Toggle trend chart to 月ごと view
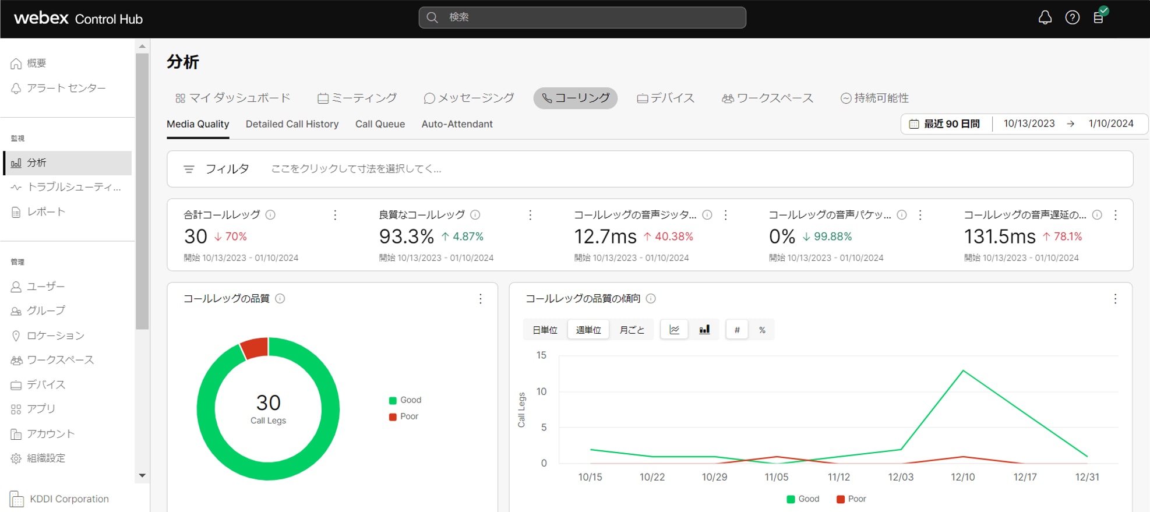This screenshot has height=512, width=1150. pyautogui.click(x=632, y=330)
